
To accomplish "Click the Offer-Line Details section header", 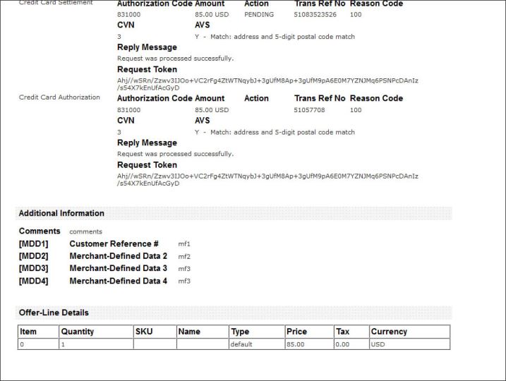I will click(54, 312).
